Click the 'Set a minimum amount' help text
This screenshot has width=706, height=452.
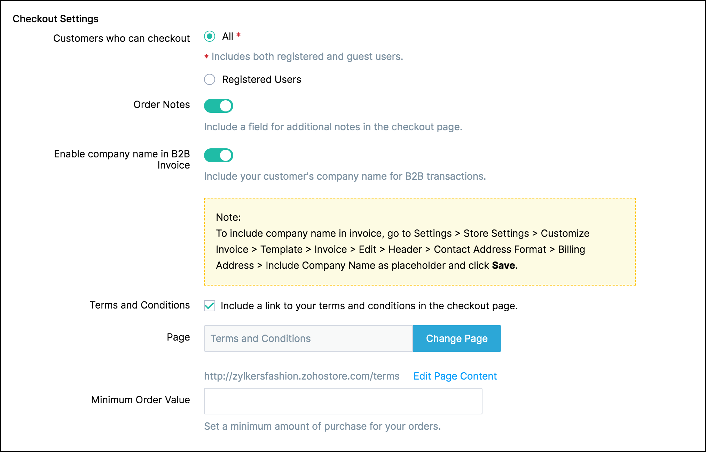point(322,426)
